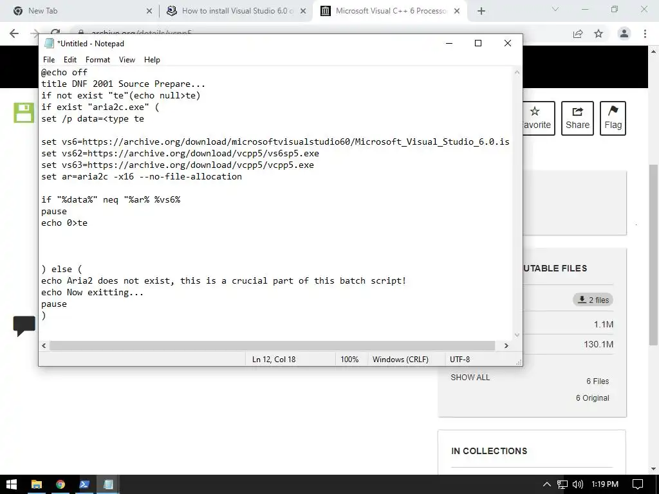Click the Windows (CRLF) status entry
This screenshot has width=659, height=494.
[400, 360]
